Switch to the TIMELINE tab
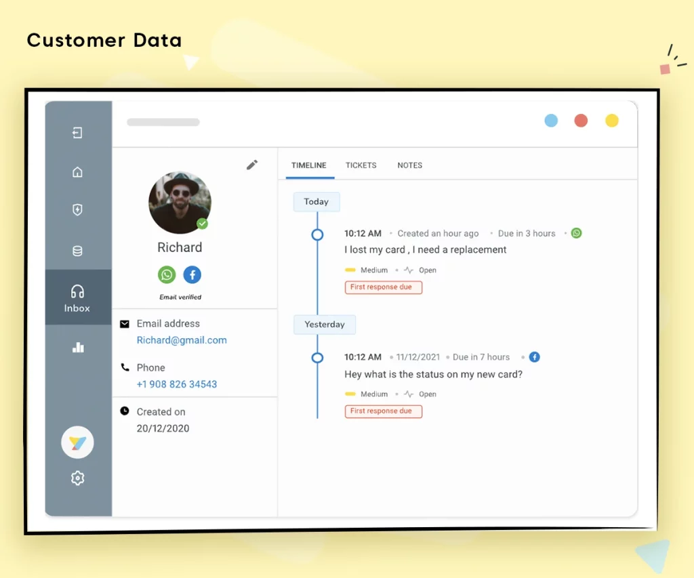 309,165
